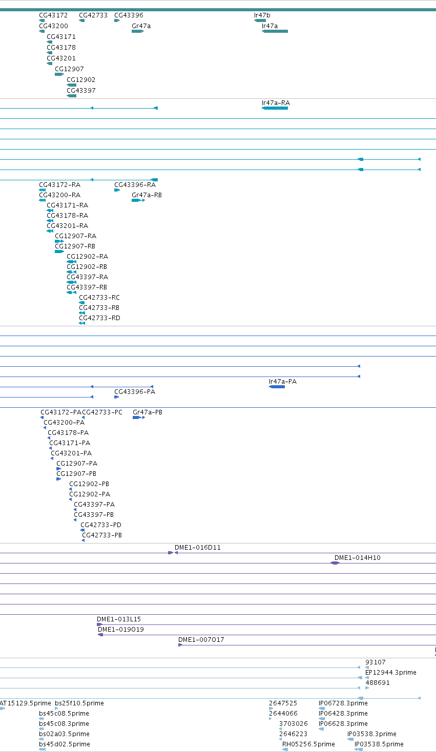The height and width of the screenshot is (752, 436).
Task: Click the Ir47b gene label
Action: coord(262,15)
